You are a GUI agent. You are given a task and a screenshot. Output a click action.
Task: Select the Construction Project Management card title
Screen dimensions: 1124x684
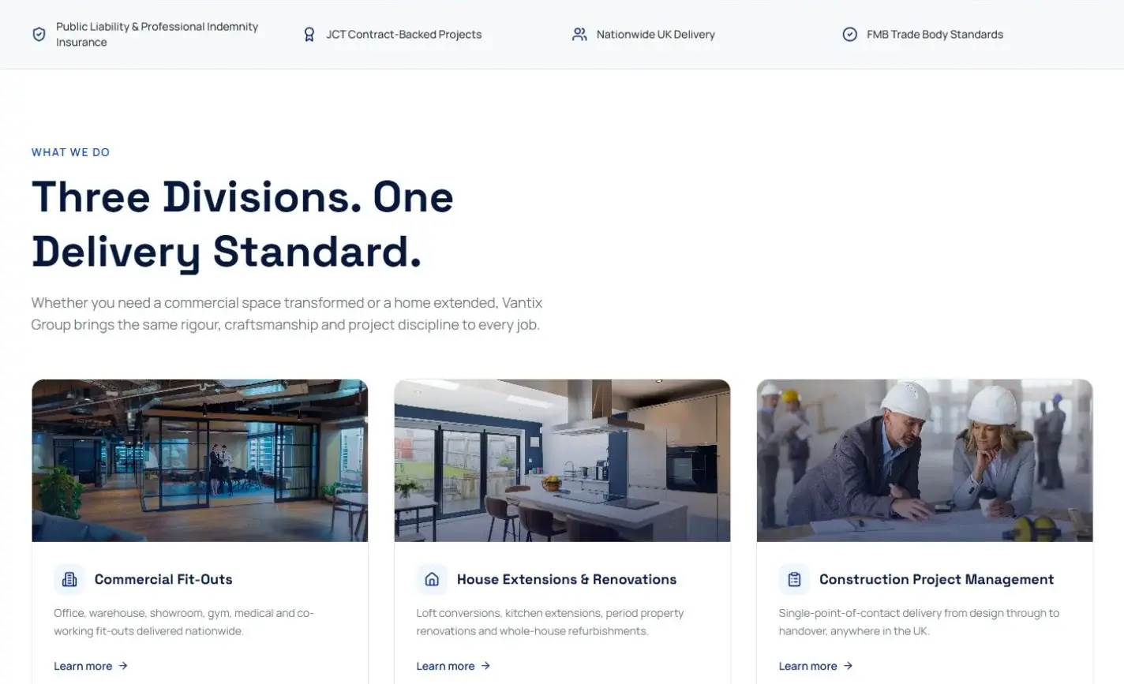[936, 579]
